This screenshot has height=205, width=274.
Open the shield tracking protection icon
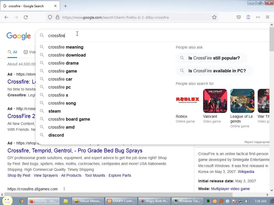pyautogui.click(x=50, y=17)
